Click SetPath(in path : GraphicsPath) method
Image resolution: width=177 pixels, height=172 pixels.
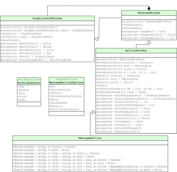(27, 37)
